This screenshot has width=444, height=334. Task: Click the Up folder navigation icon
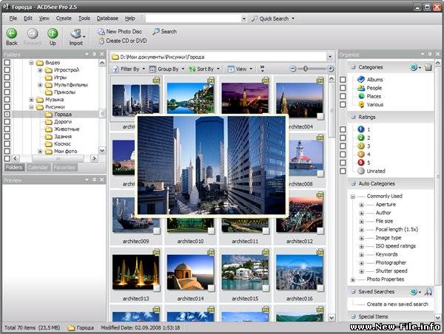[53, 33]
